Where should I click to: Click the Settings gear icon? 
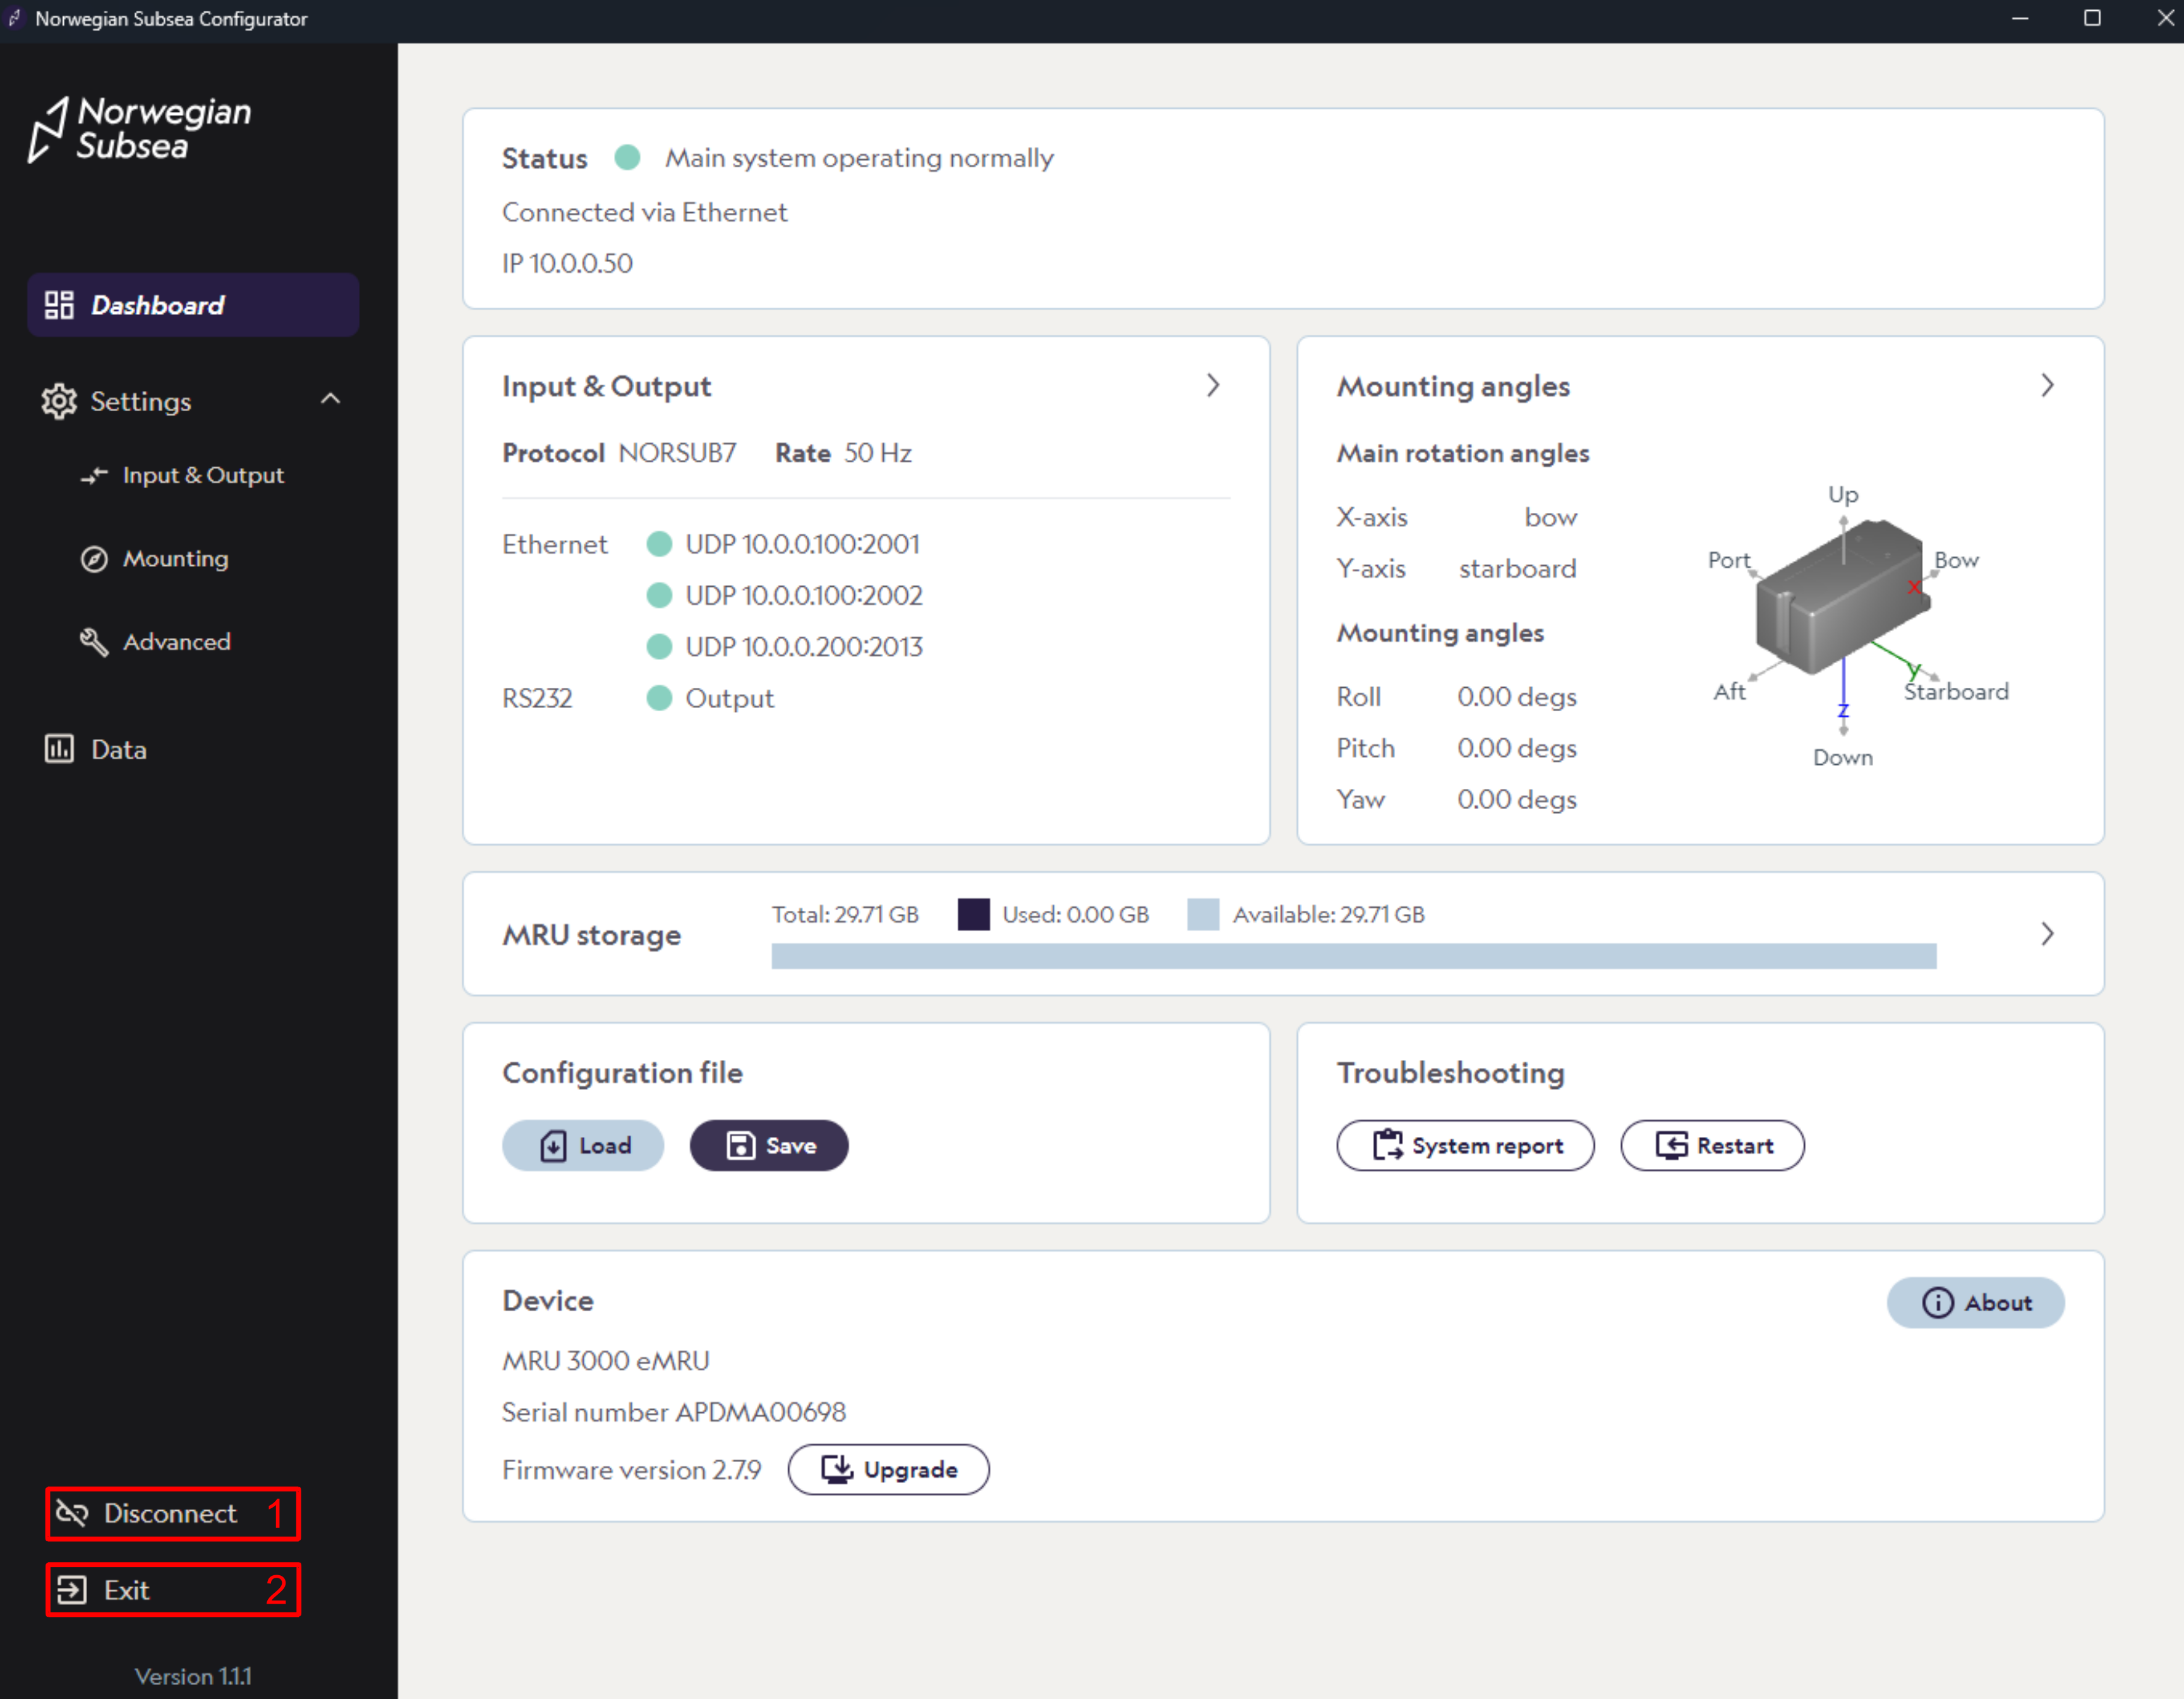pyautogui.click(x=59, y=401)
